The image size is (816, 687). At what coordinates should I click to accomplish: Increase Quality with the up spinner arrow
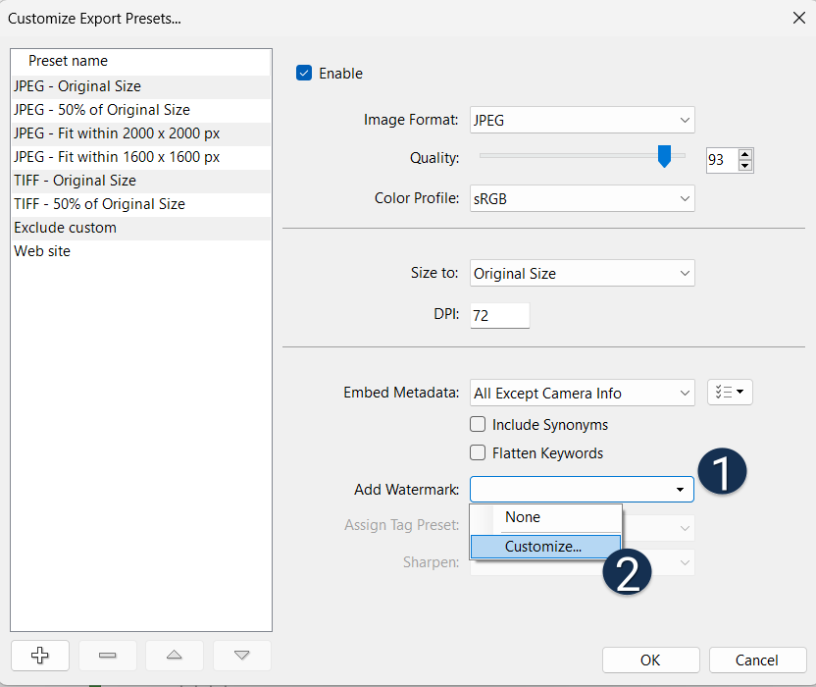(744, 154)
